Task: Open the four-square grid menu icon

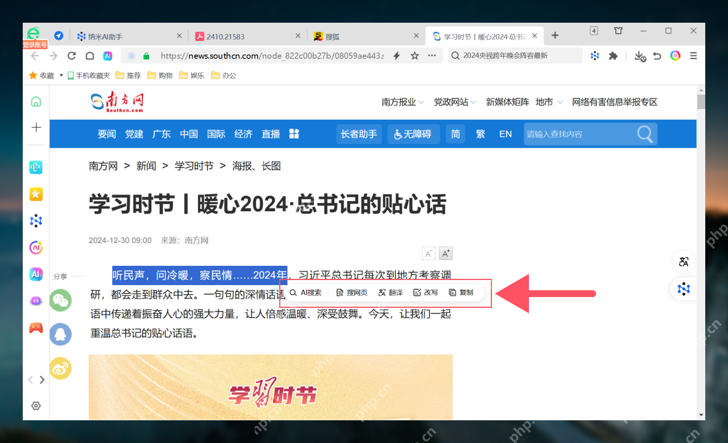Action: [x=294, y=133]
